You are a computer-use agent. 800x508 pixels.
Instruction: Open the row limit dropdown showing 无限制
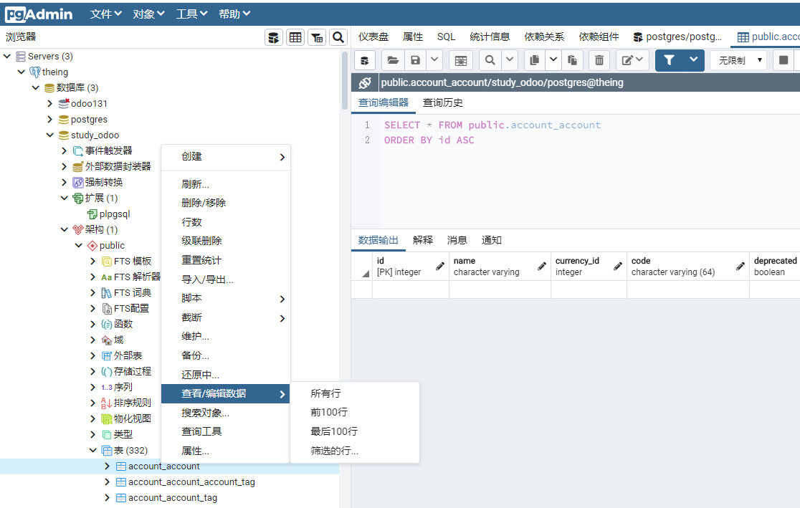pyautogui.click(x=739, y=60)
